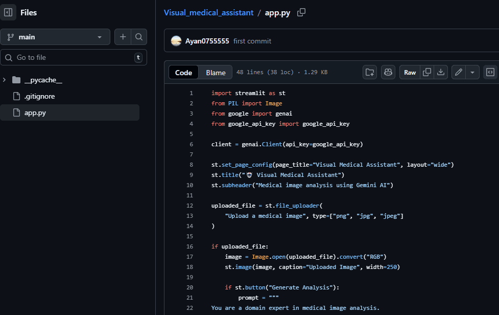The image size is (499, 315).
Task: Click the Raw button
Action: [409, 72]
